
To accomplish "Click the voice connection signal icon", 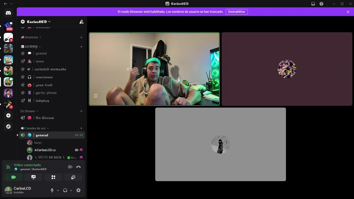I will 8,167.
